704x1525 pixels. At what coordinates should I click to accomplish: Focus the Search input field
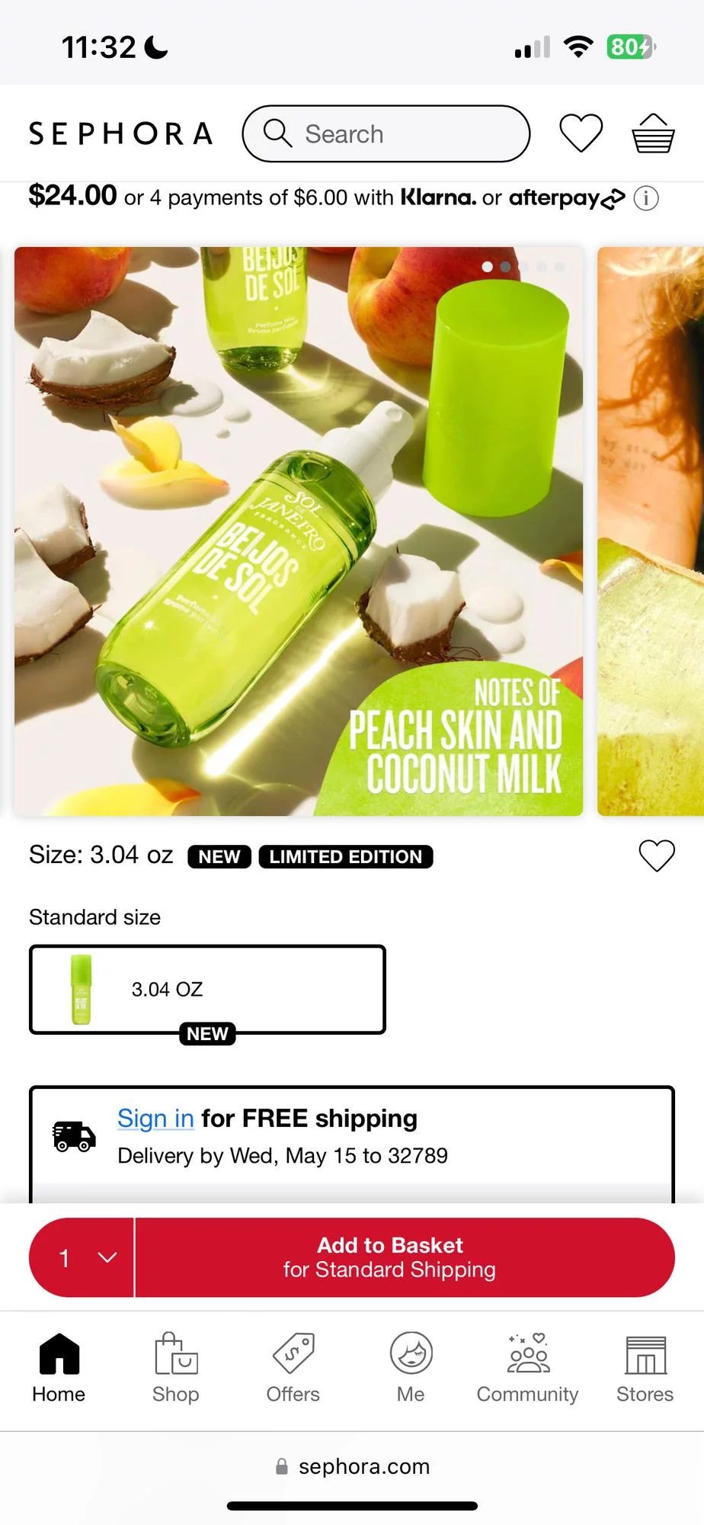click(386, 133)
